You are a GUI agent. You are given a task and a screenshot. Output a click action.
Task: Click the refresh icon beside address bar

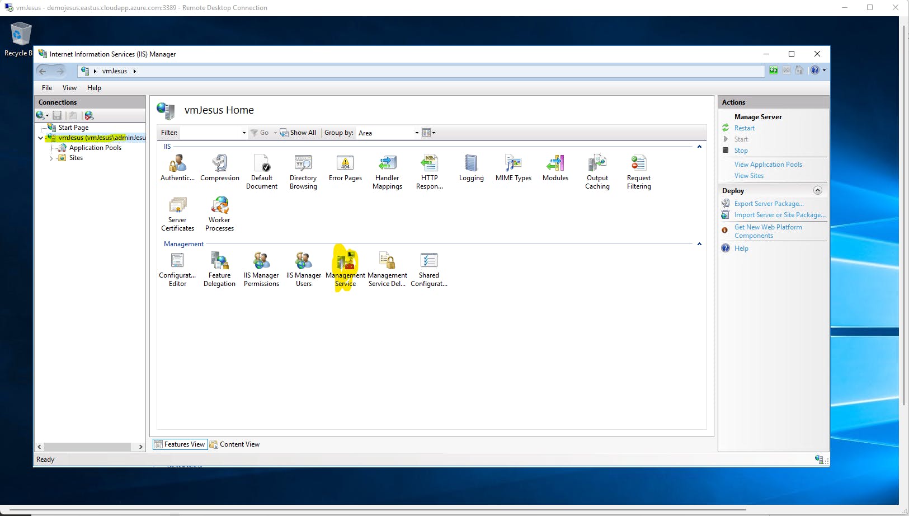click(x=774, y=71)
